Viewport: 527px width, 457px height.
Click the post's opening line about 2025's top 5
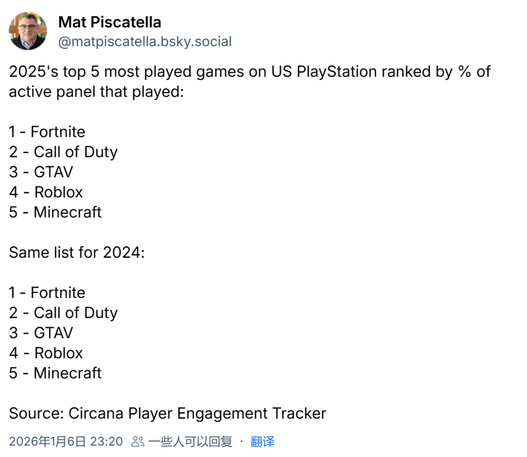249,72
